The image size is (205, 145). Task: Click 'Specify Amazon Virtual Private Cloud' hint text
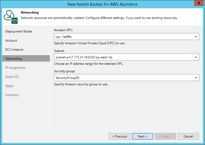pyautogui.click(x=90, y=43)
